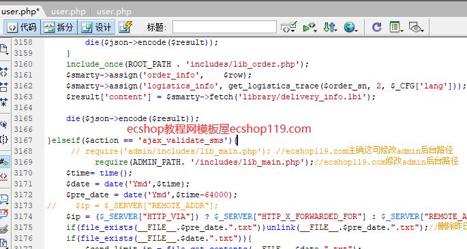Toggle the Line Numbers icon
This screenshot has width=467, height=249.
pos(4,162)
